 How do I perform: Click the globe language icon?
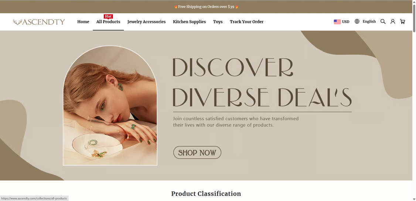(x=357, y=21)
